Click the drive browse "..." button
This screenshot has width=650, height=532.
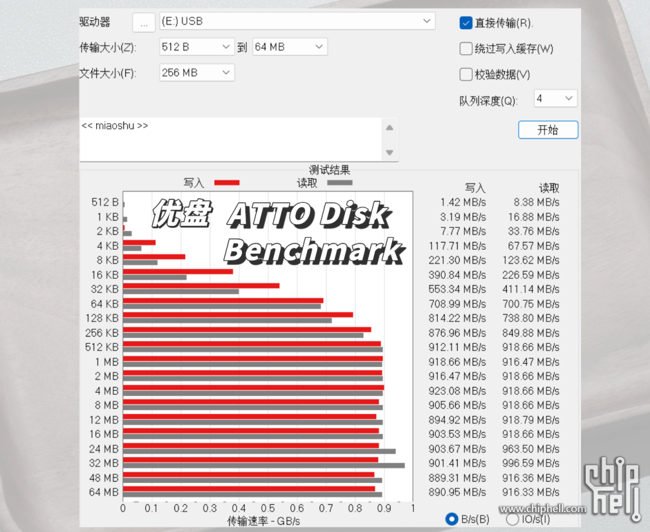coord(144,22)
